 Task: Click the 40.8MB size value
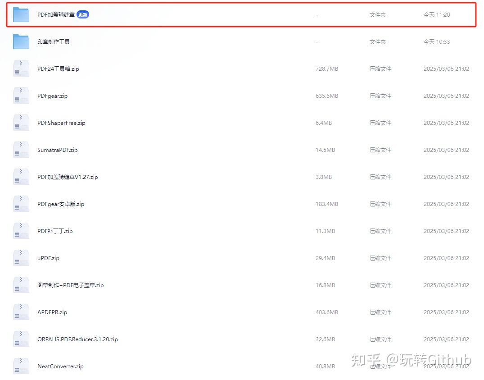(325, 366)
